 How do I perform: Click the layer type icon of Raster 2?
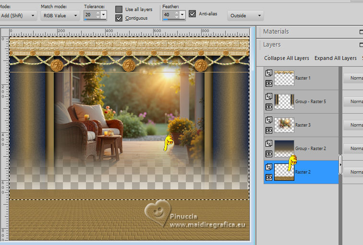[269, 167]
